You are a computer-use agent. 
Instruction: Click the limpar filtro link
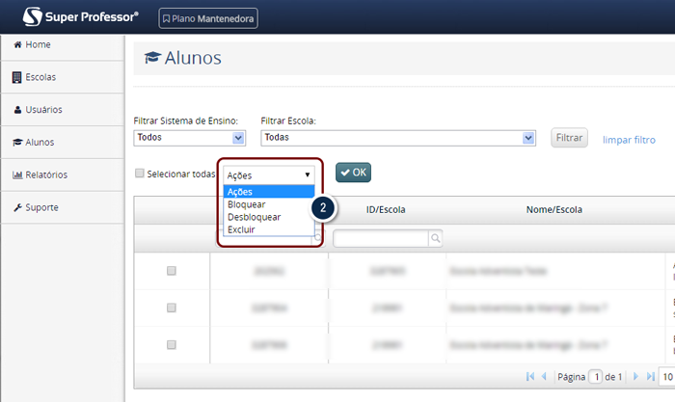pos(629,140)
